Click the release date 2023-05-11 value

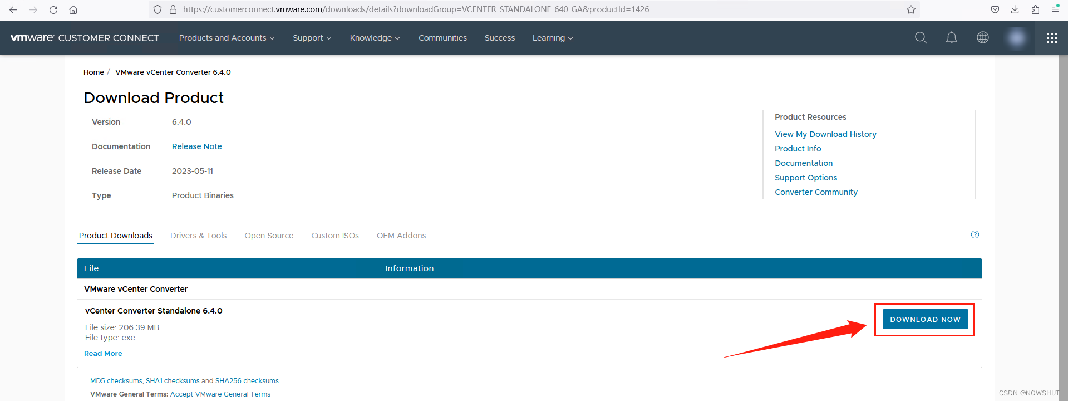click(193, 171)
